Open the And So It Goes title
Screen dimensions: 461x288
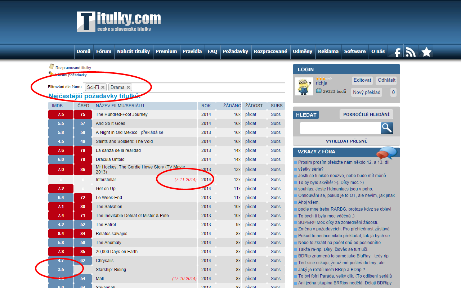(x=110, y=123)
